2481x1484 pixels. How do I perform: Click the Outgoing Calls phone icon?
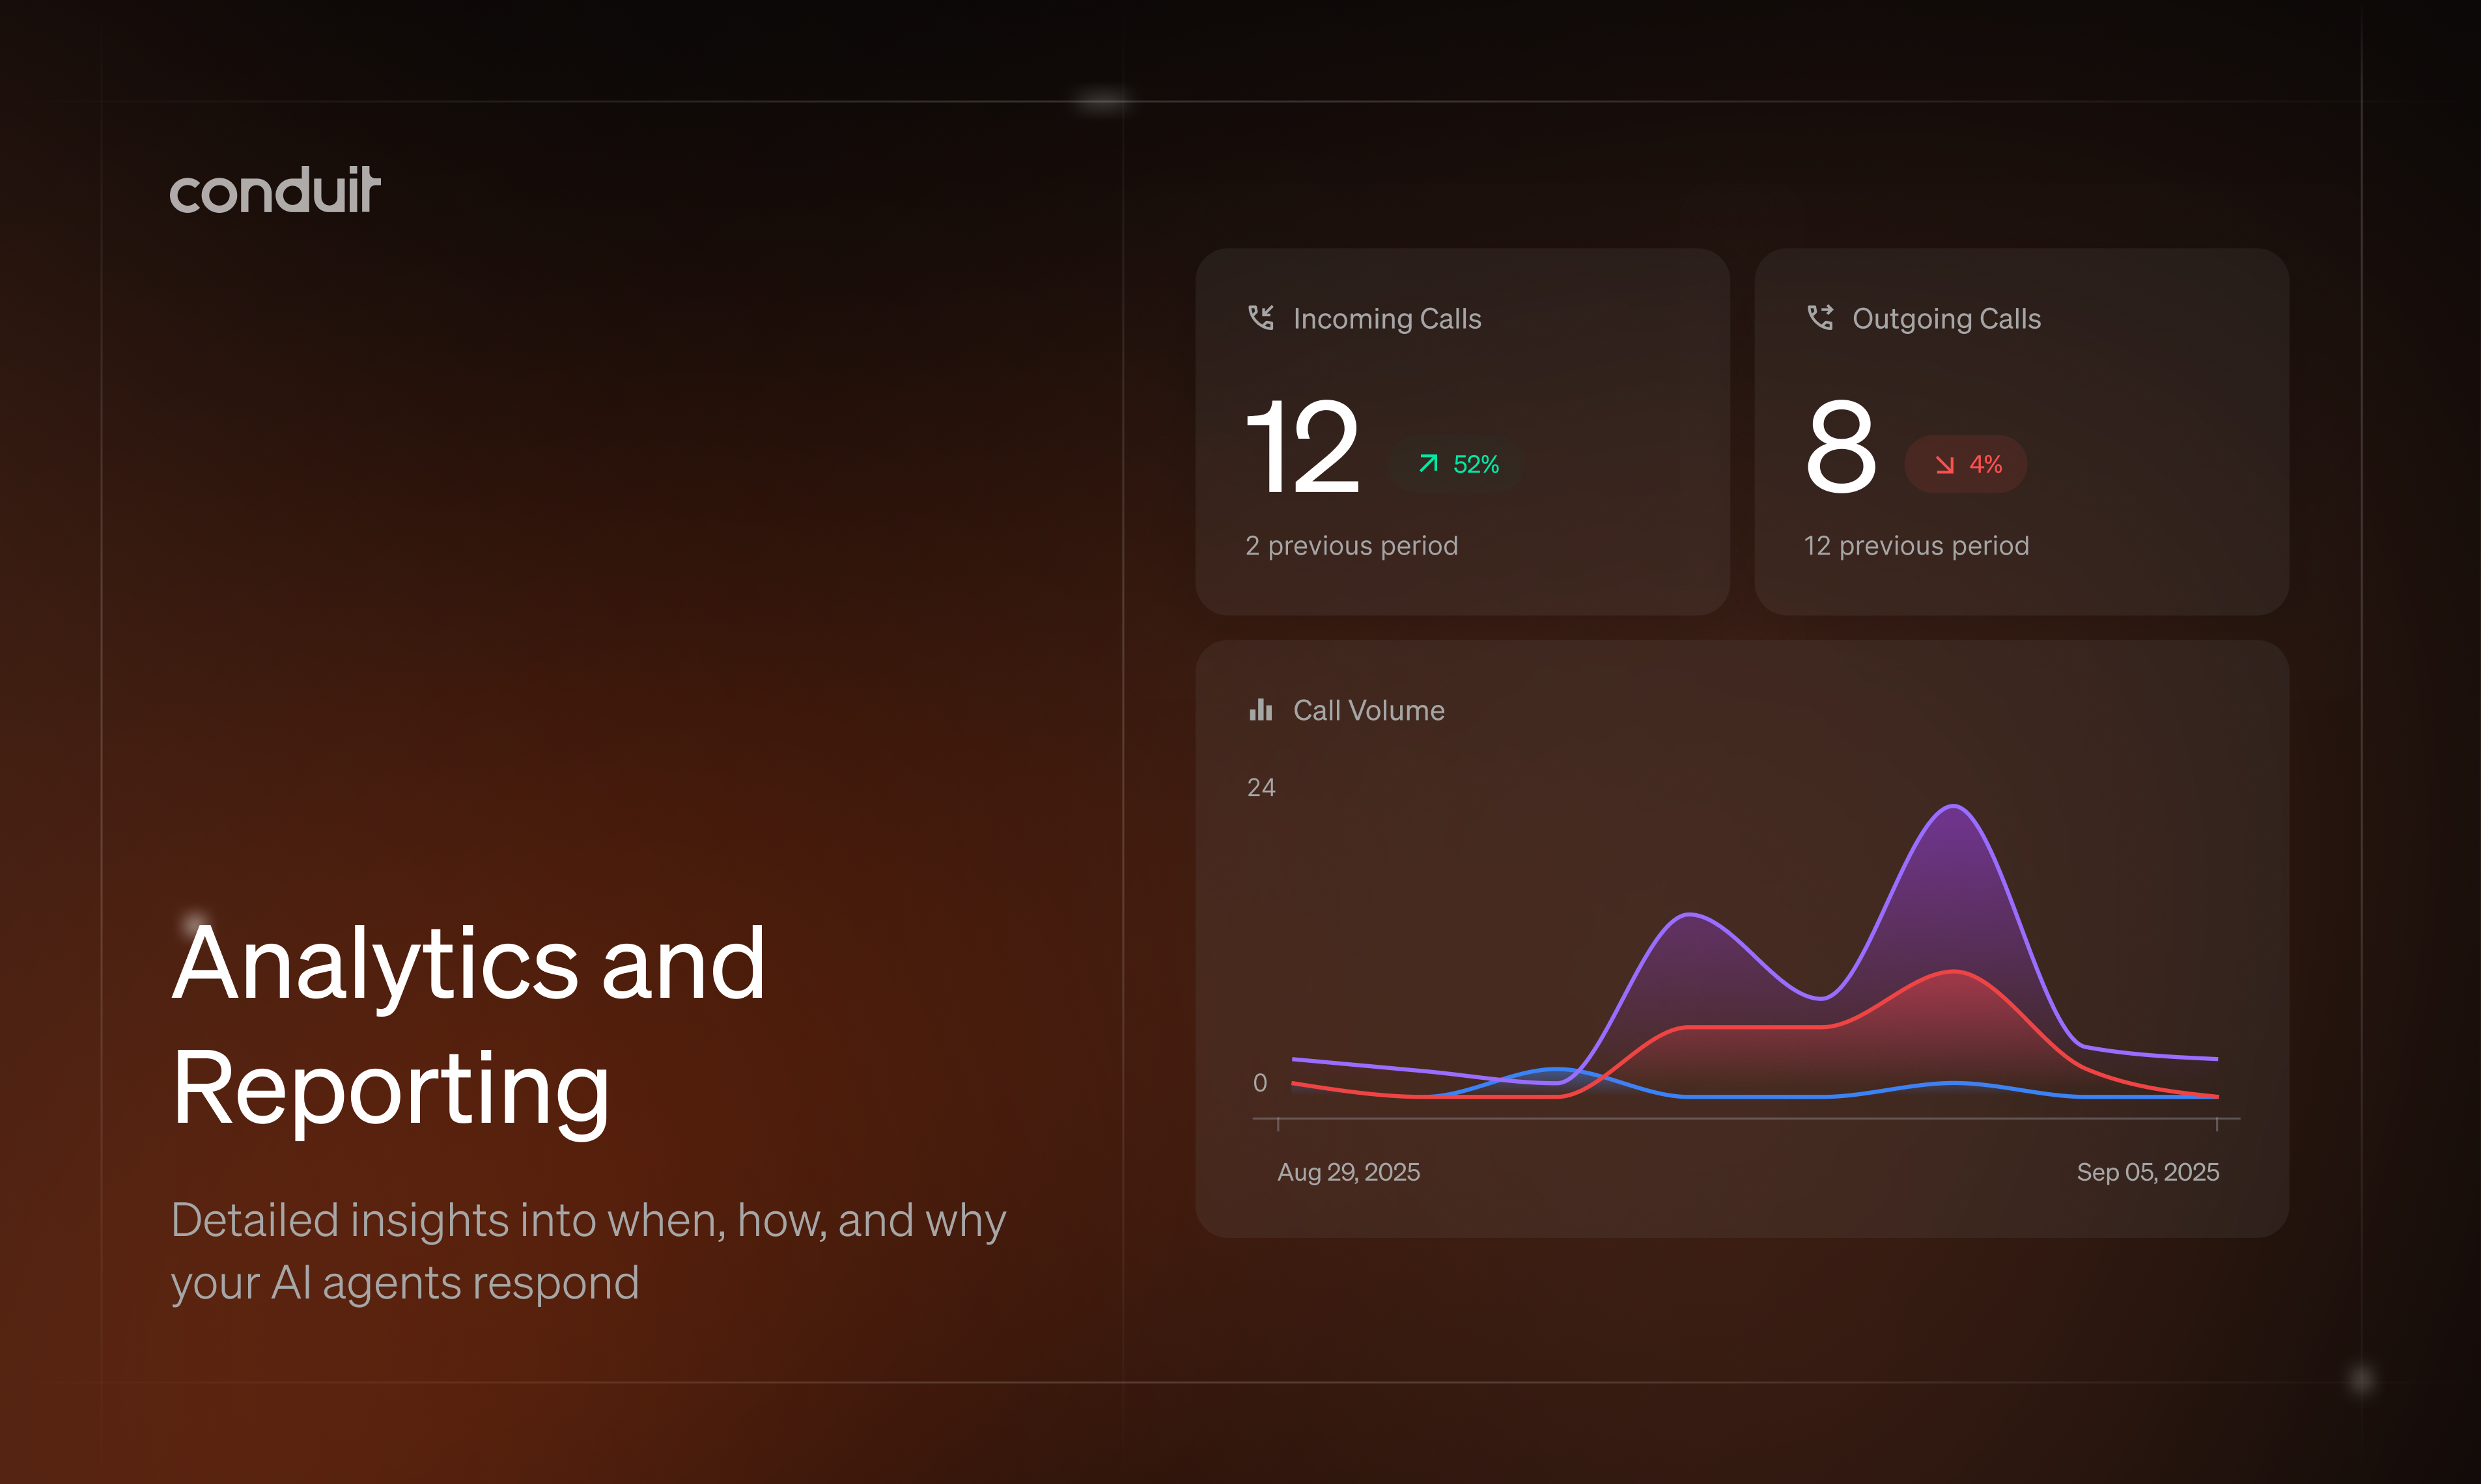click(x=1820, y=318)
